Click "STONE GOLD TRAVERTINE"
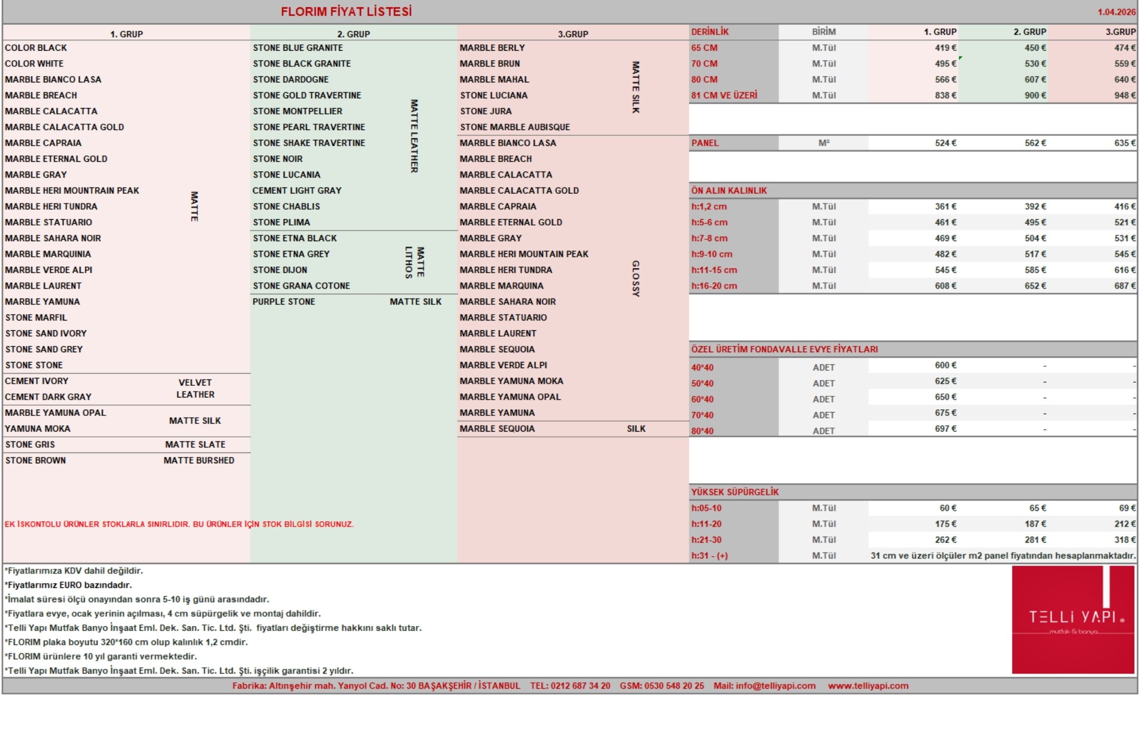Screen dimensions: 1140x755 (307, 95)
